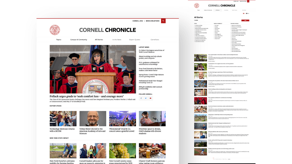The width and height of the screenshot is (292, 164).
Task: Open 'Technology showcase returns with a BOOM' title
Action: [x=62, y=130]
